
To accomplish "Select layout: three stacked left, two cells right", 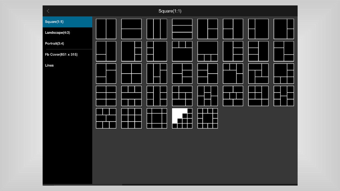I will [x=208, y=74].
